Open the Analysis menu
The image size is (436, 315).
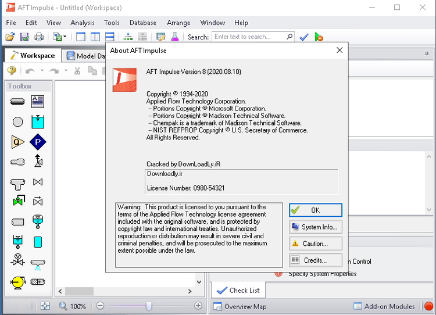82,23
